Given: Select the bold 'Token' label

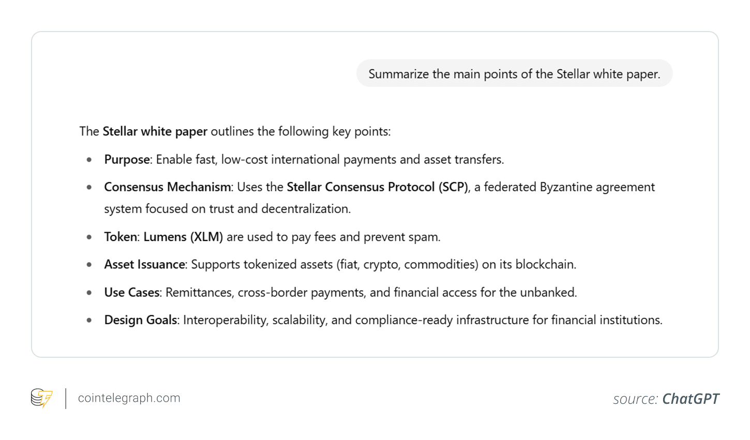Looking at the screenshot, I should tap(121, 237).
